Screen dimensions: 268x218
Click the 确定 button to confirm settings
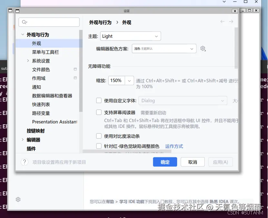165,162
